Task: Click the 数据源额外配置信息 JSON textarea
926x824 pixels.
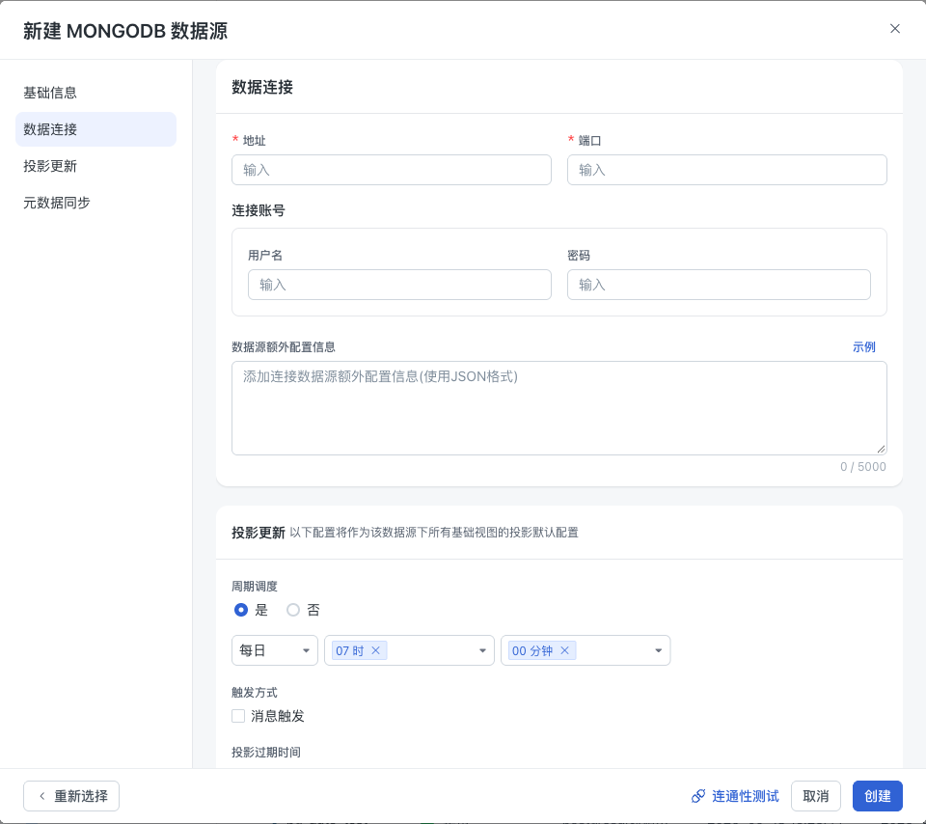Action: 559,408
